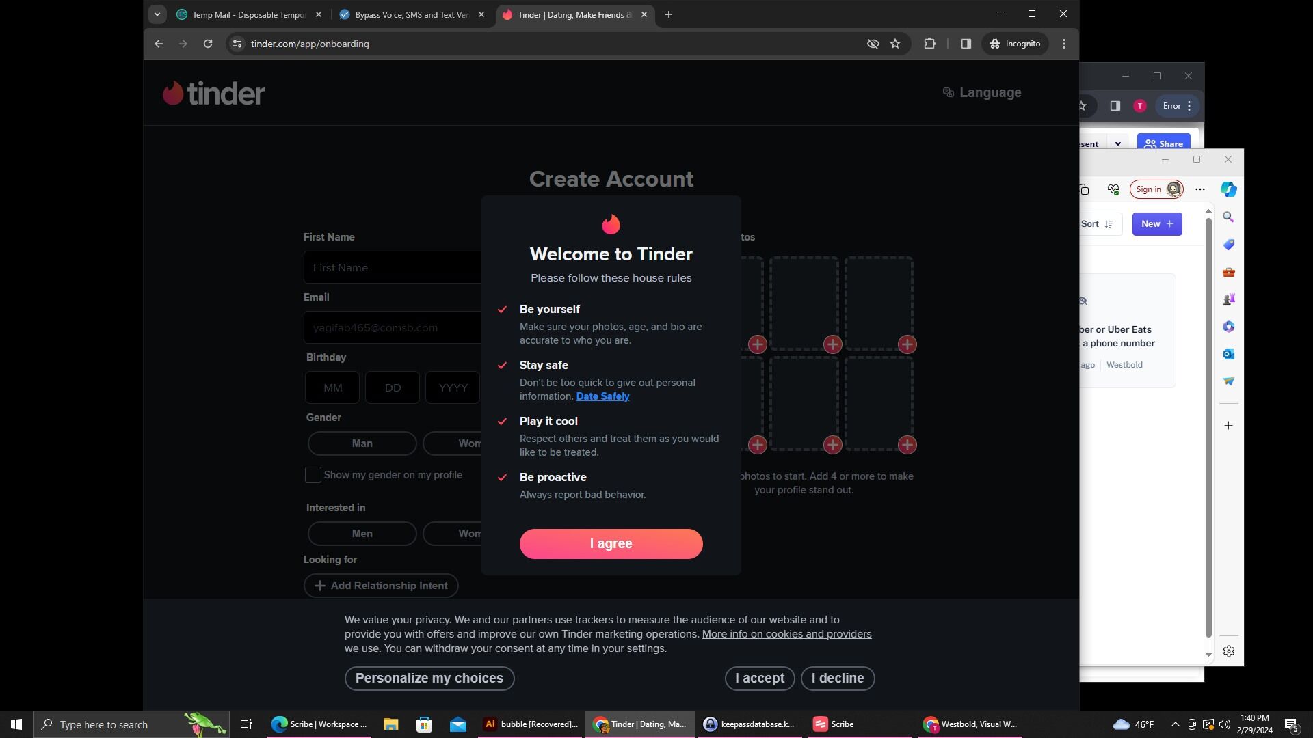Add a sidebar app with the plus icon
Screen dimensions: 1313x738
pos(1228,426)
